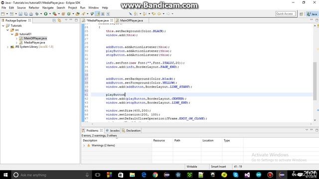The height and width of the screenshot is (179, 319).
Task: Click the New file toolbar icon
Action: pyautogui.click(x=3, y=14)
